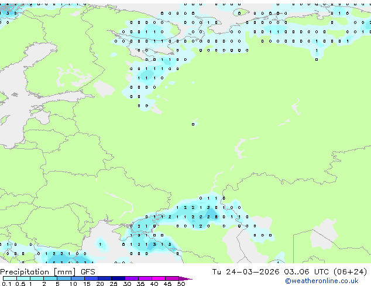This screenshot has width=371, height=286.
Task: Pick the legend swatch between 10 and 15
Action: (77, 278)
